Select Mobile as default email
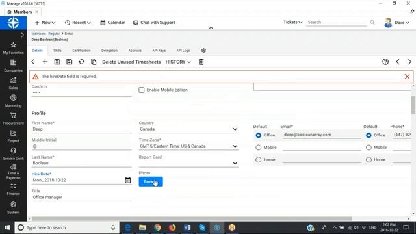This screenshot has height=234, width=416. click(259, 148)
